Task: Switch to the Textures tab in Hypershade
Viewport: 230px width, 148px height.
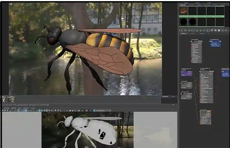Action: [x=191, y=5]
